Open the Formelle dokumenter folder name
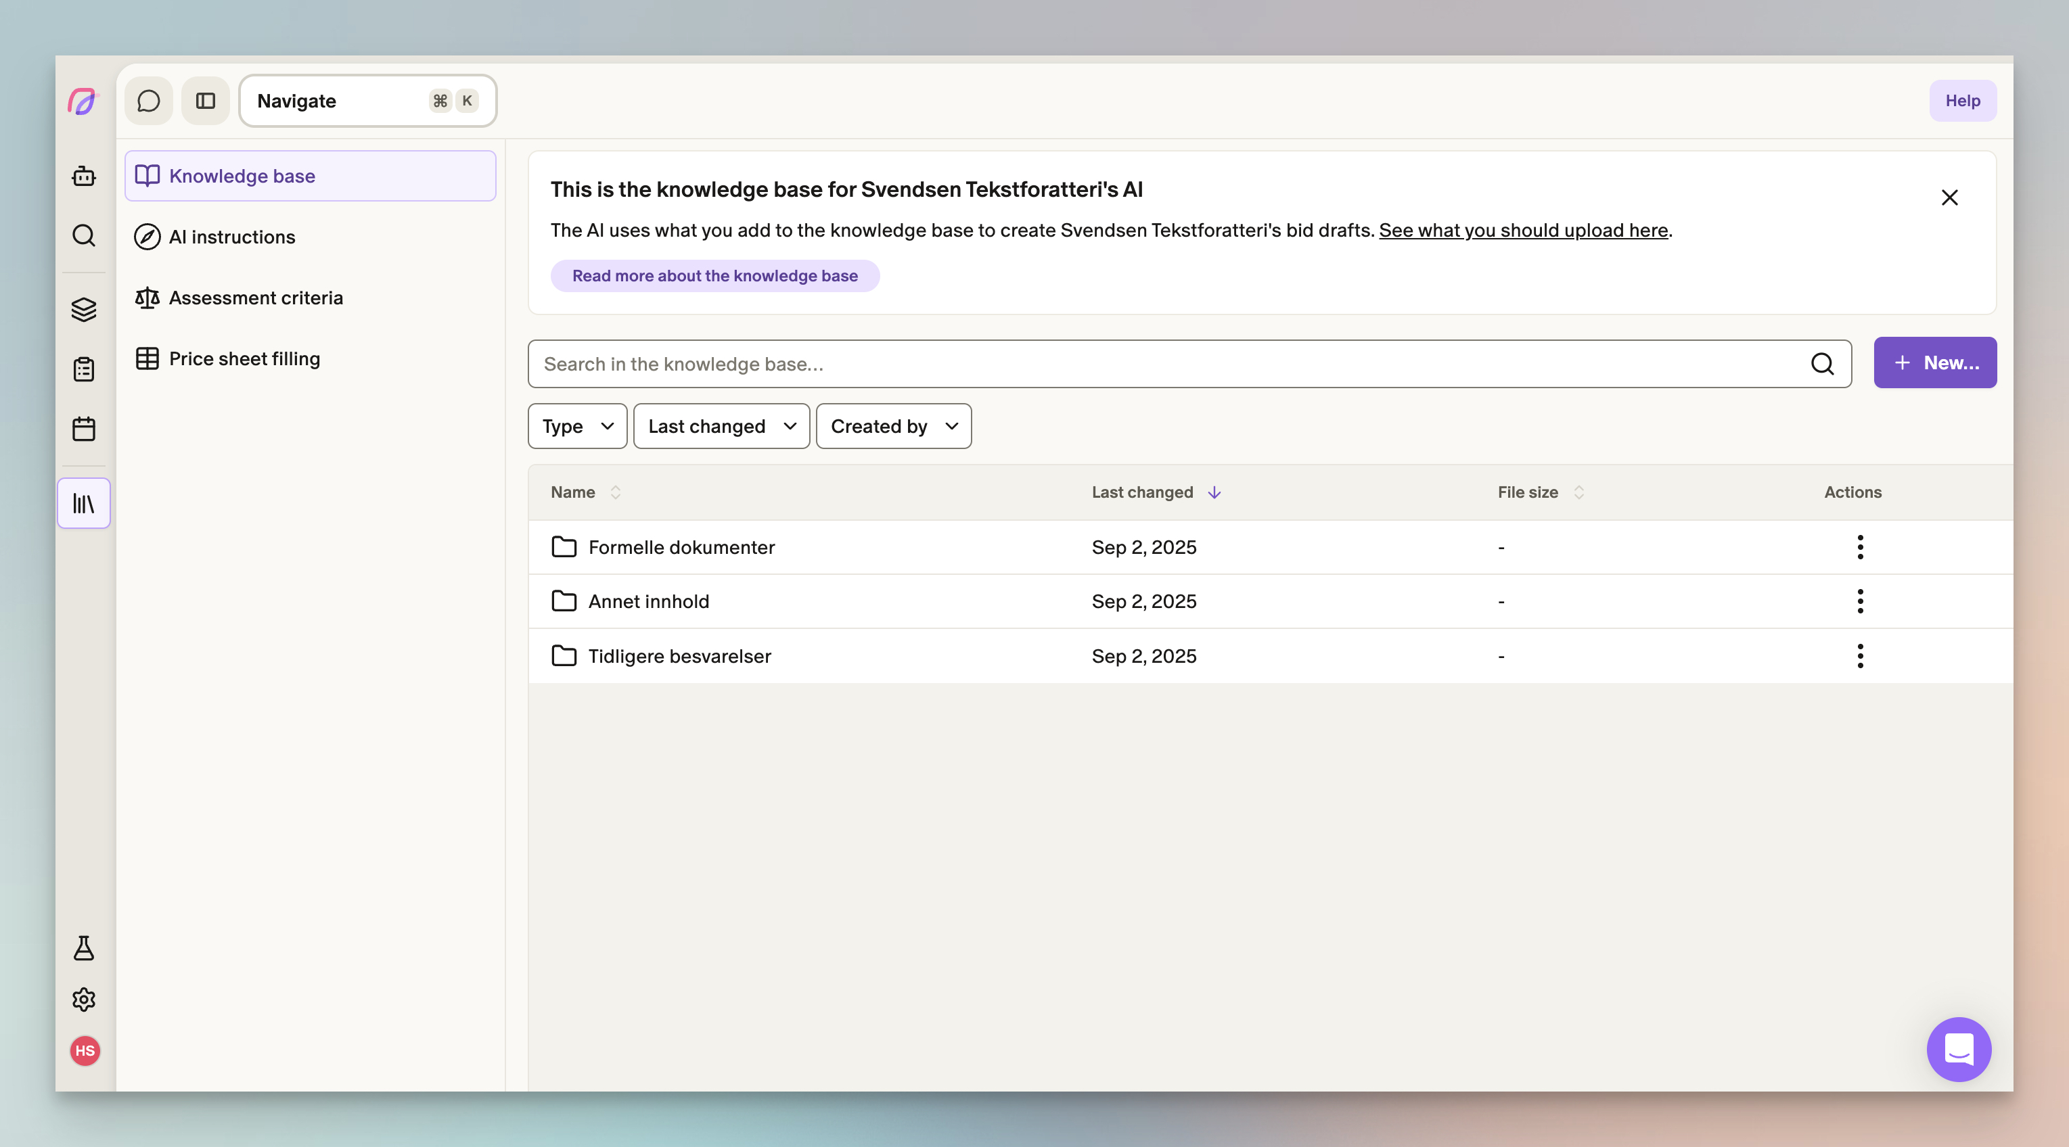Image resolution: width=2069 pixels, height=1147 pixels. (x=681, y=547)
